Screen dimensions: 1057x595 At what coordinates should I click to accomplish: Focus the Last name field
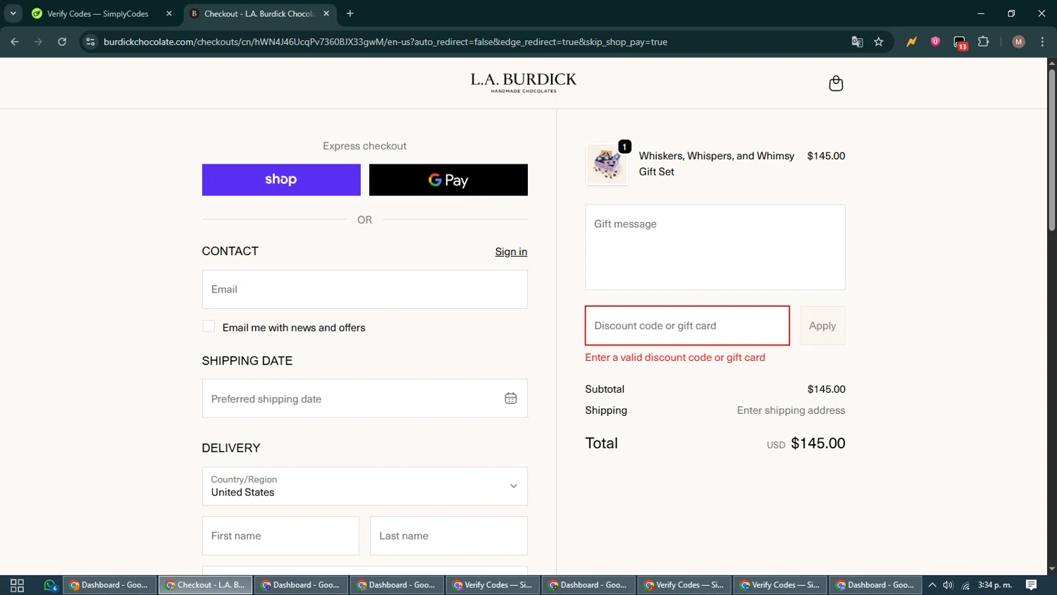(x=448, y=536)
